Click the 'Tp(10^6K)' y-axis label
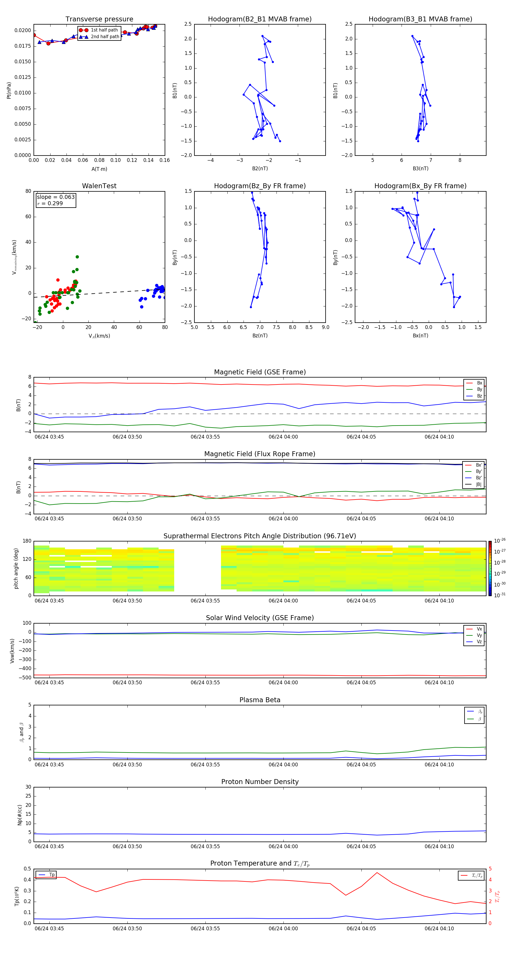520x954 pixels. 17,896
